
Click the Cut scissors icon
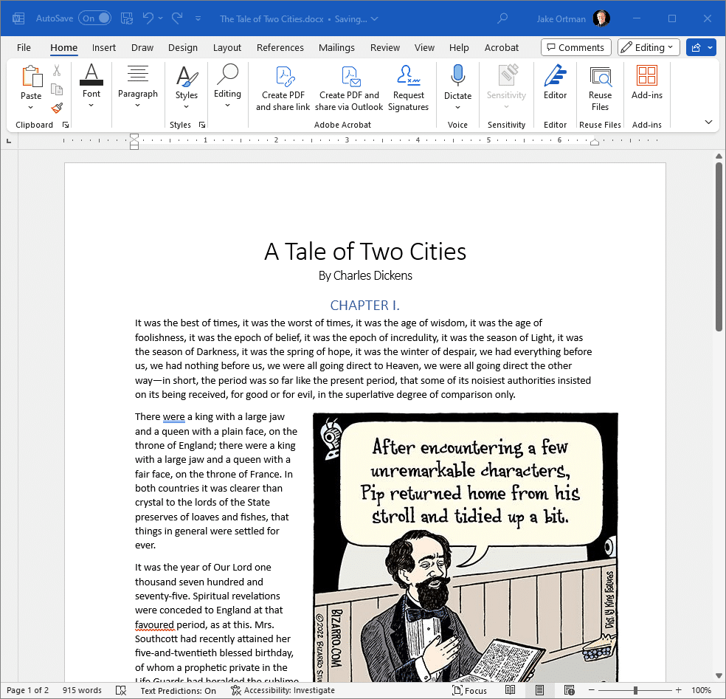coord(57,70)
